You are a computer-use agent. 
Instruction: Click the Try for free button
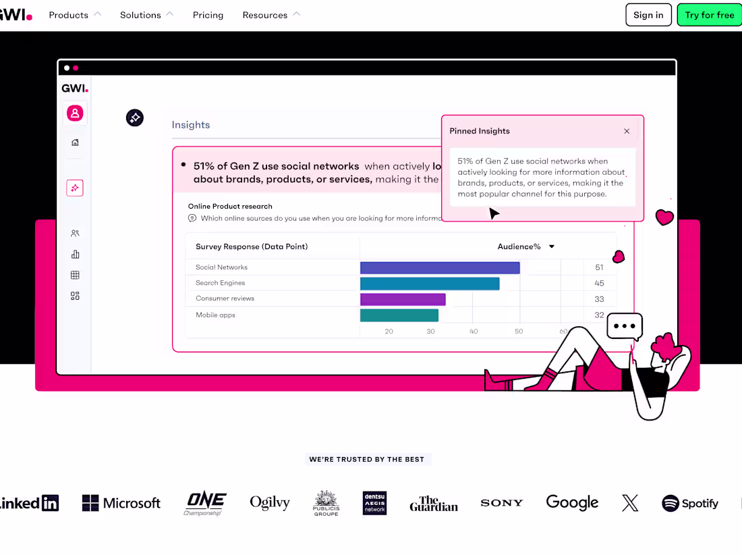coord(710,14)
